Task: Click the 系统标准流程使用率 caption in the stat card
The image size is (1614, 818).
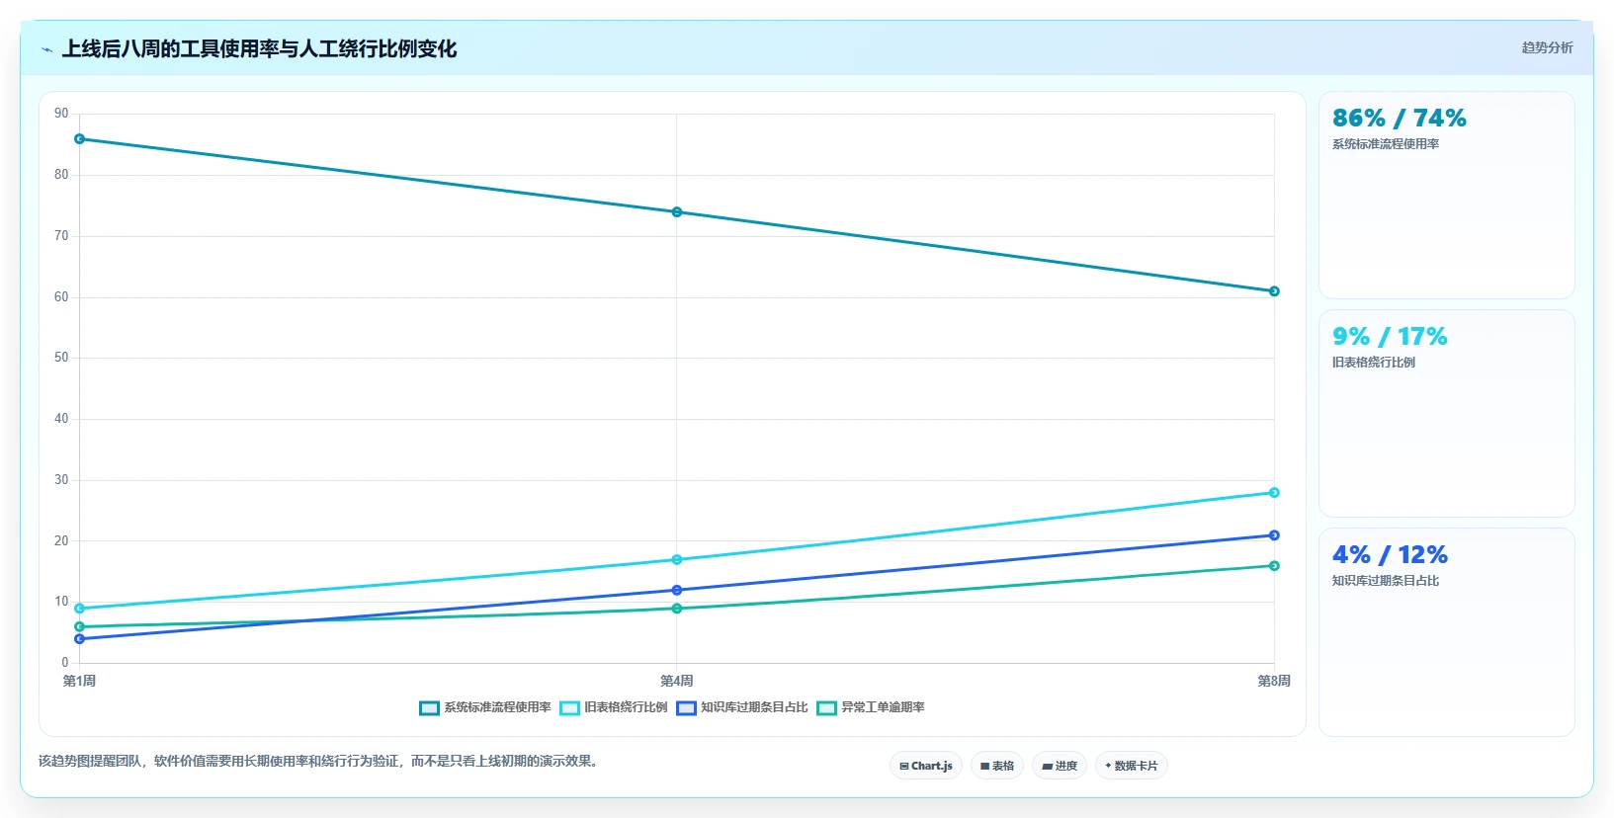Action: click(1385, 144)
